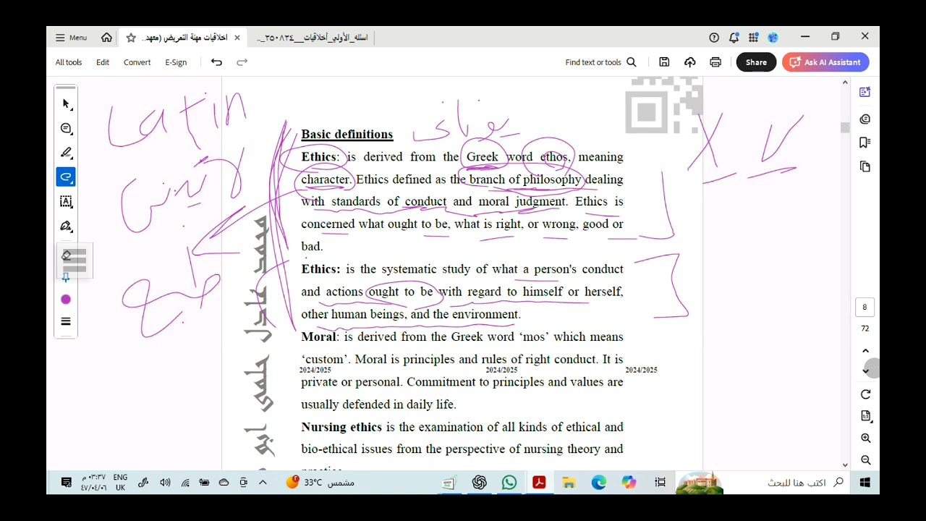The width and height of the screenshot is (926, 521).
Task: Save the document
Action: click(x=664, y=62)
